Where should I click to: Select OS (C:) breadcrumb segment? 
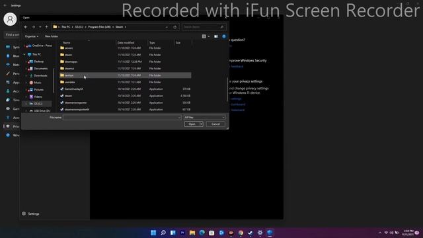[79, 27]
